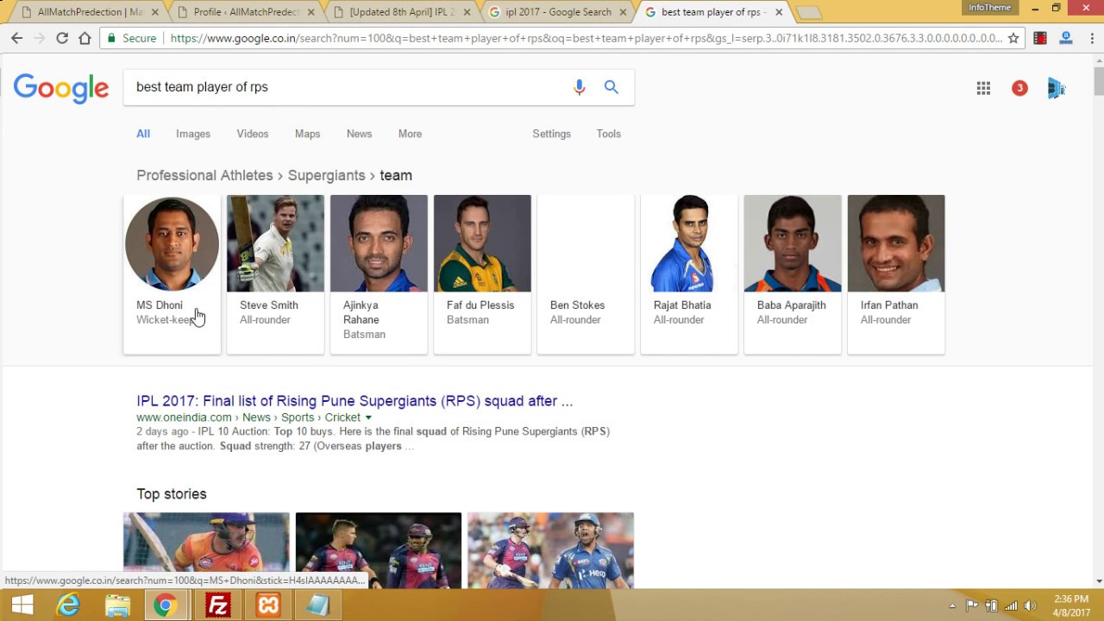1104x621 pixels.
Task: Open MS Dhoni player card
Action: 172,274
